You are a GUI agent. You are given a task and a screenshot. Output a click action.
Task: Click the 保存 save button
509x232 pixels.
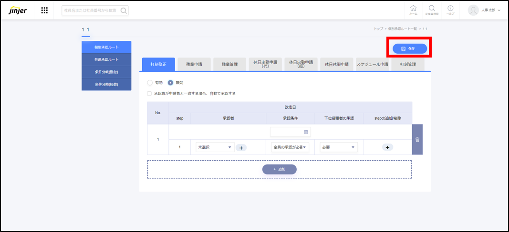pyautogui.click(x=409, y=48)
